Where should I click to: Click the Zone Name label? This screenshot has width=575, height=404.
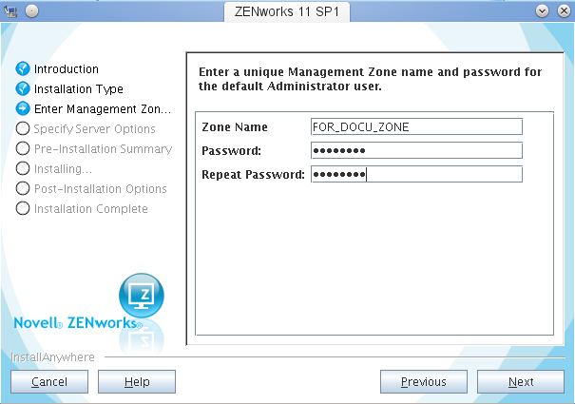click(x=235, y=127)
